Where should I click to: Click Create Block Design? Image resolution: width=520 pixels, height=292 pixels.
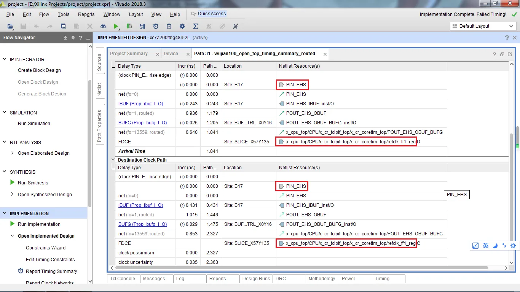[x=39, y=70]
